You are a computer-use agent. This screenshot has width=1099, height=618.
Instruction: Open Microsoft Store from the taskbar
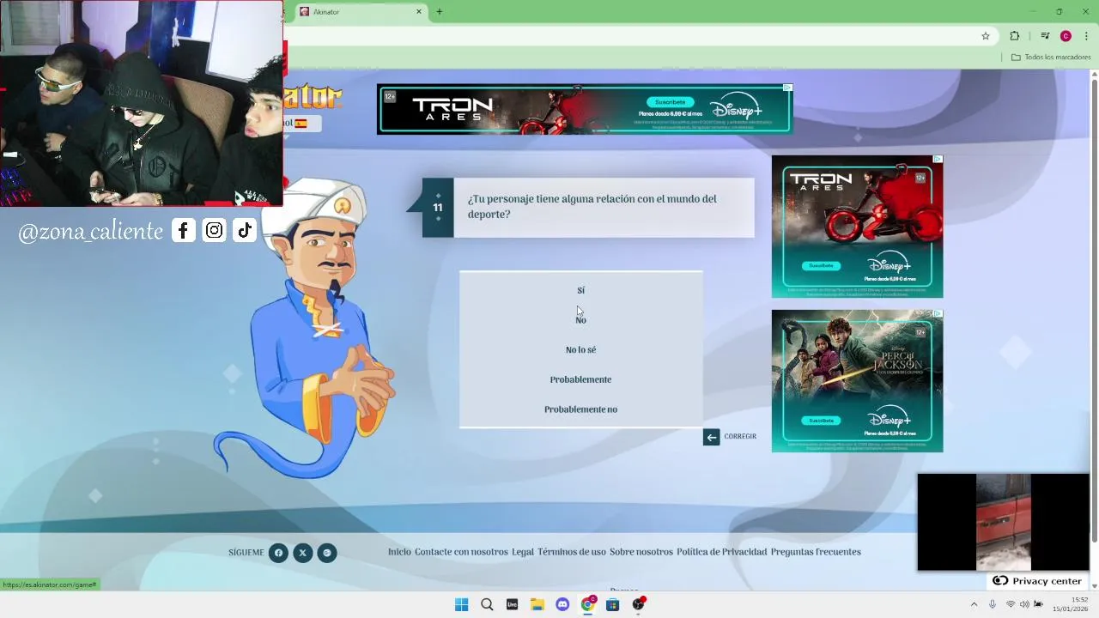612,604
